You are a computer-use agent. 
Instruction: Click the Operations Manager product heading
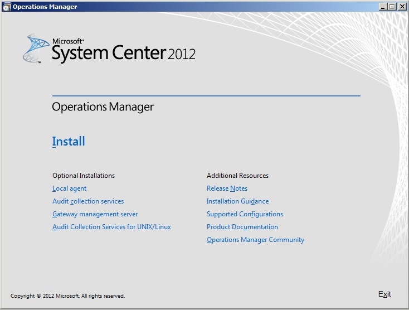click(103, 107)
